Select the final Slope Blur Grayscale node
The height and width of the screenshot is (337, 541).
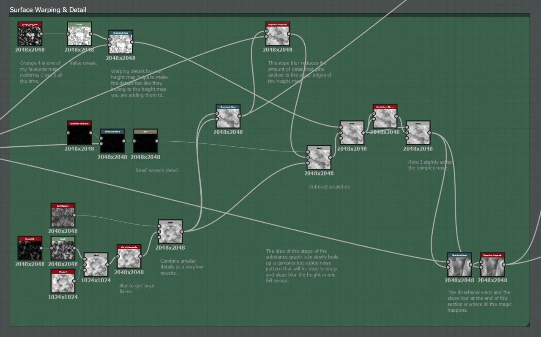pos(492,265)
